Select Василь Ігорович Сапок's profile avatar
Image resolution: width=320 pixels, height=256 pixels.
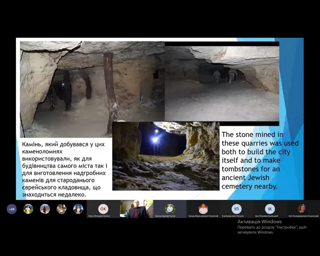[170, 209]
